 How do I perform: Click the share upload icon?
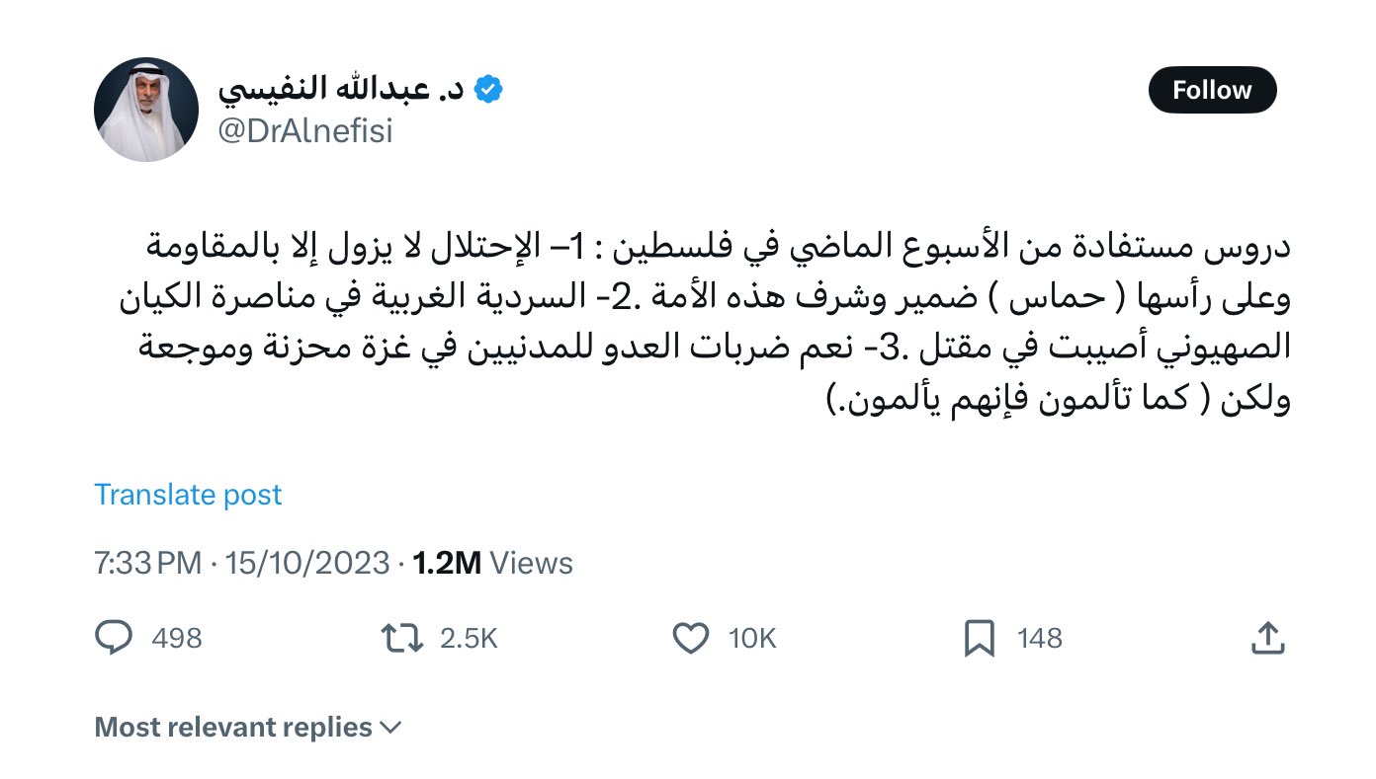[x=1267, y=639]
